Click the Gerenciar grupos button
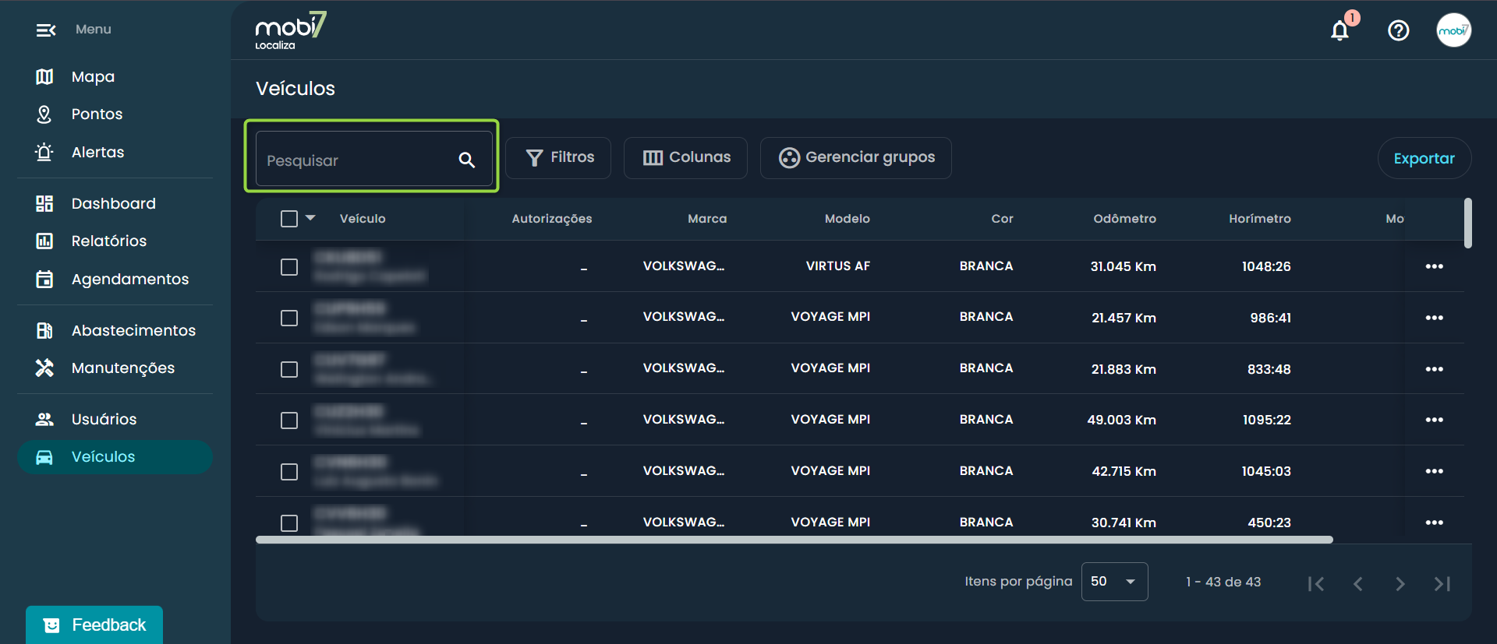The image size is (1497, 644). coord(855,158)
